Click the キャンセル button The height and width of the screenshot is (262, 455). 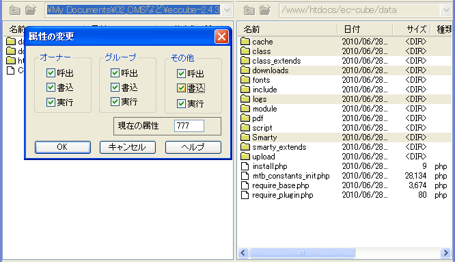128,147
